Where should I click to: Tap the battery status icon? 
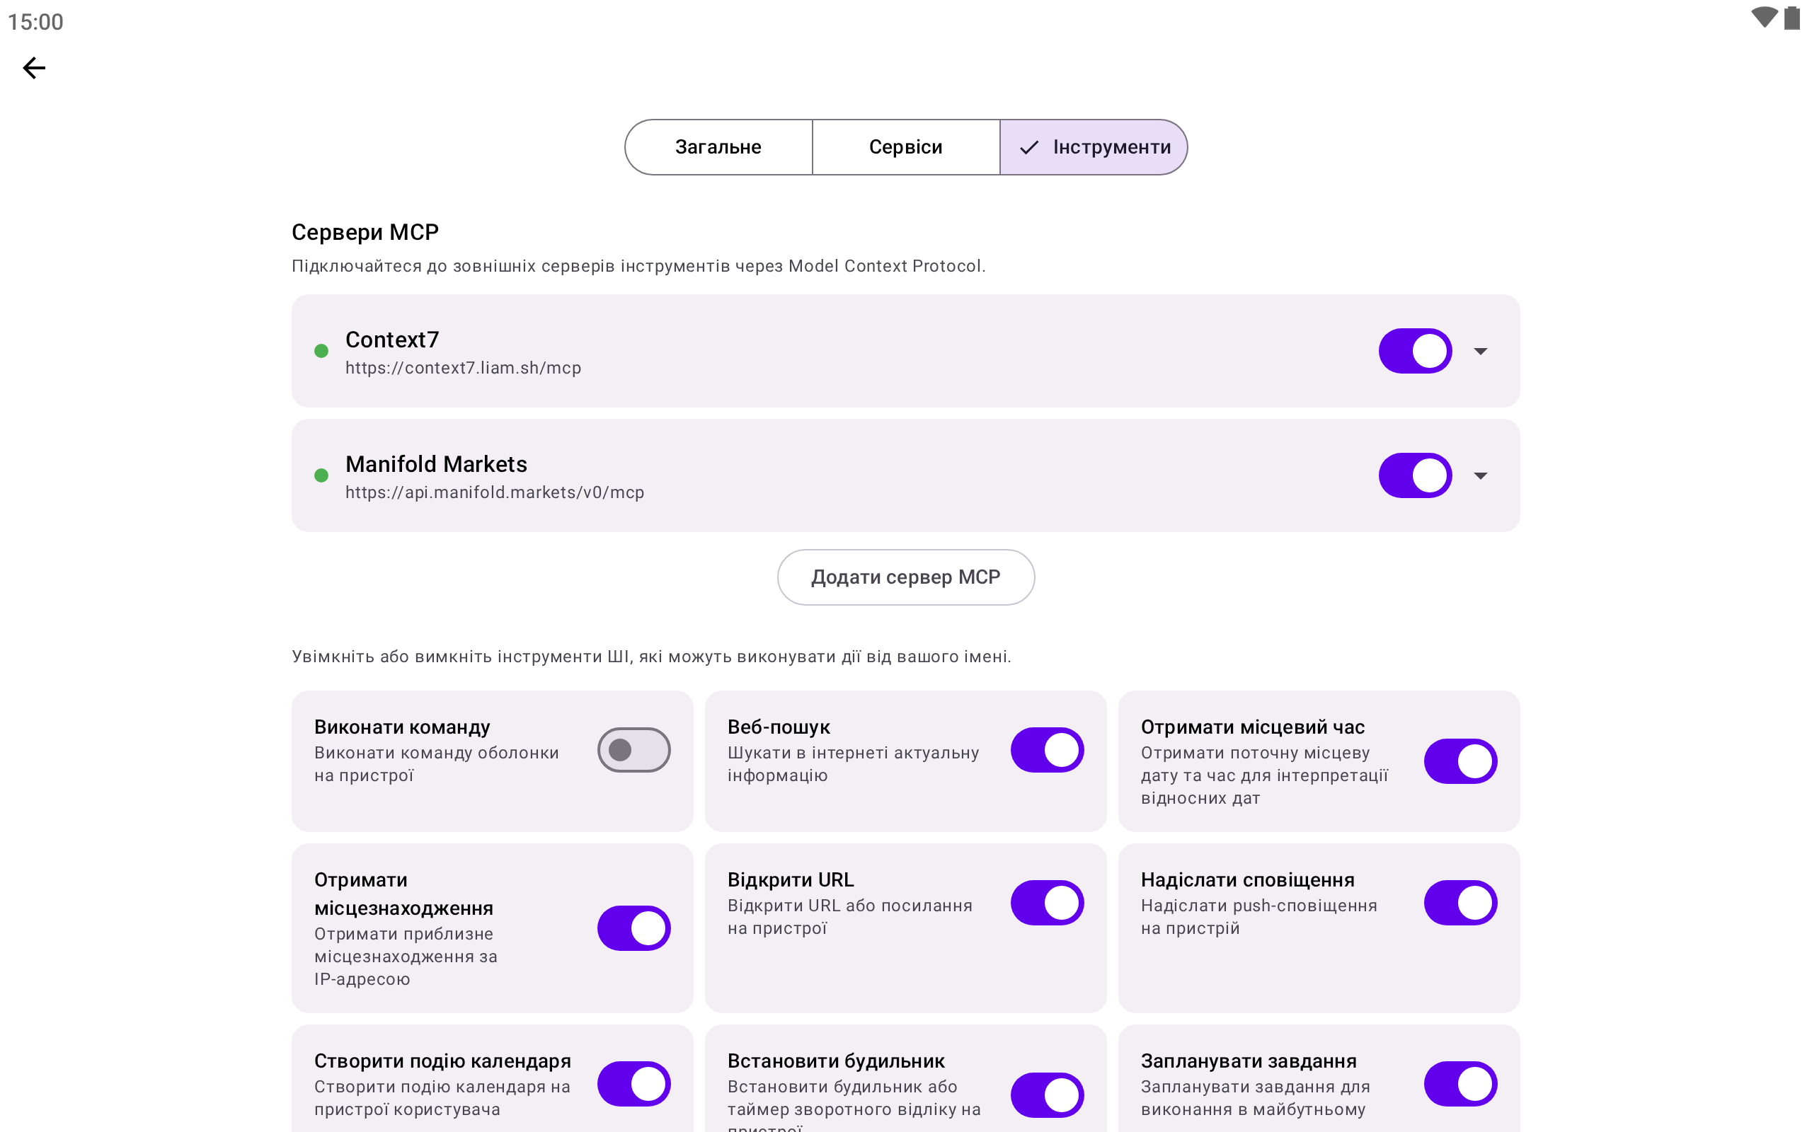[x=1791, y=17]
